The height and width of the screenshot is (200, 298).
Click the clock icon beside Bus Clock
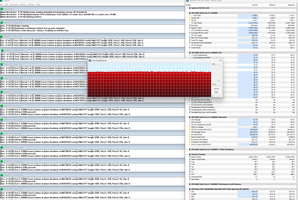tap(190, 25)
